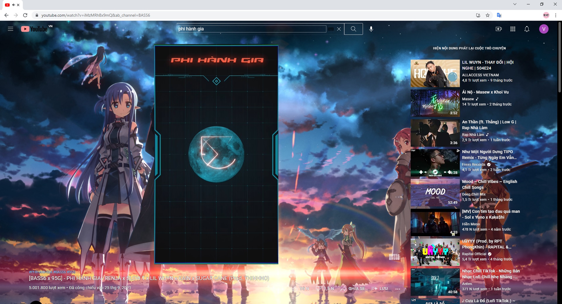The height and width of the screenshot is (304, 562).
Task: Click the save to playlist icon
Action: [374, 289]
